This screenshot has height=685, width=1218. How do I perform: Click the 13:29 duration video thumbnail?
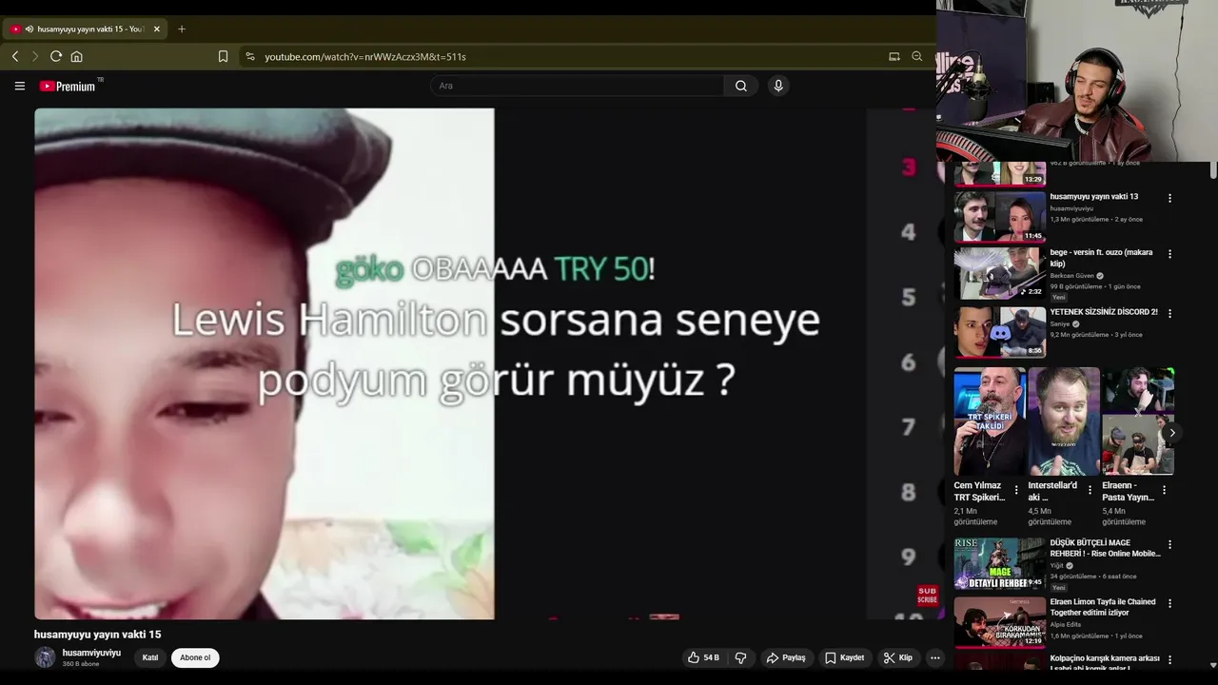pos(999,174)
